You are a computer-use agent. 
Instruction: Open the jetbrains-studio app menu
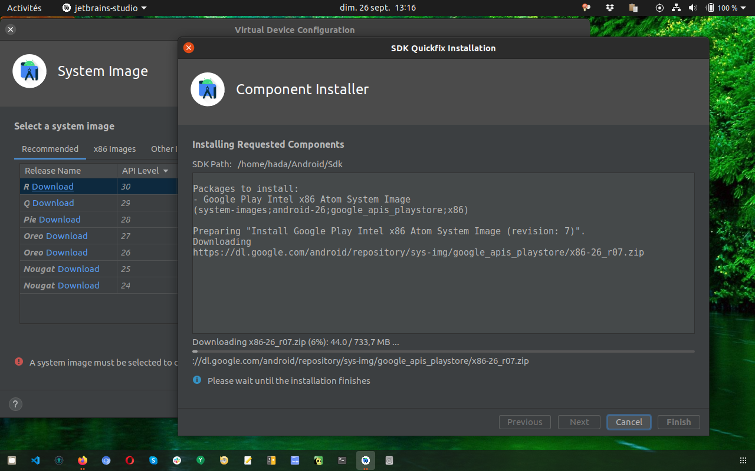[104, 8]
